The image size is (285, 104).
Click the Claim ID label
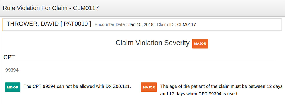click(166, 25)
